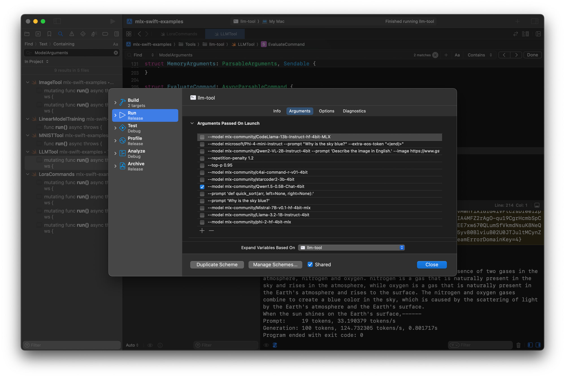565x378 pixels.
Task: Expand the Build scheme action
Action: click(x=116, y=102)
